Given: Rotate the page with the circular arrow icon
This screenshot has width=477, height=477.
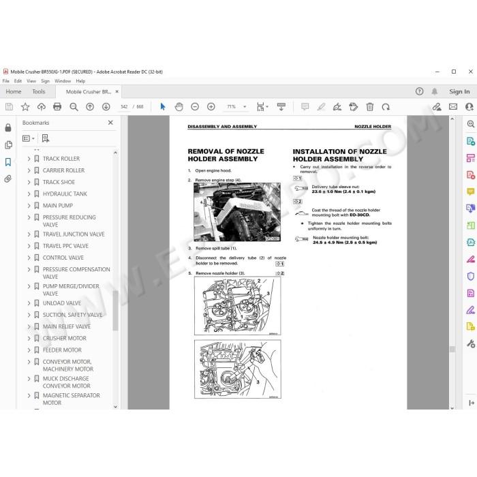Looking at the screenshot, I should point(386,107).
